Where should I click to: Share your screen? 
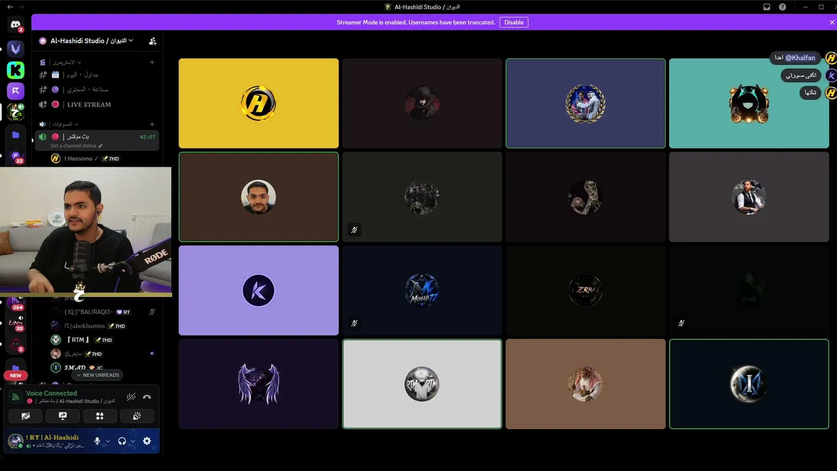click(x=63, y=415)
